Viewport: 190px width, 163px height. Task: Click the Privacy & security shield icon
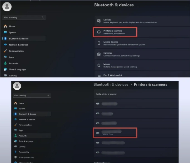pos(16,157)
